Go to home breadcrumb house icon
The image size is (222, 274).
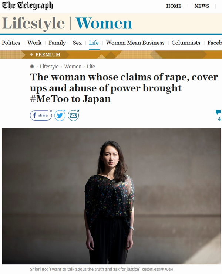(32, 67)
